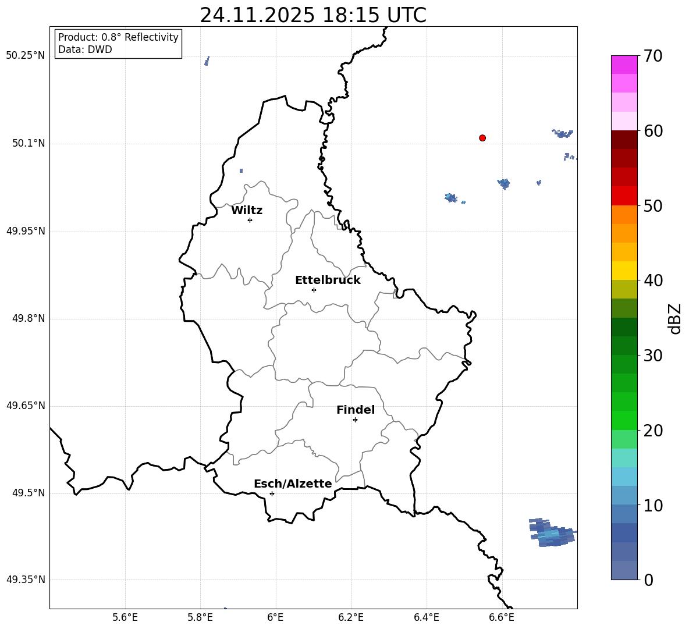Click the Findel station cross marker
689x629 pixels.
click(x=355, y=420)
